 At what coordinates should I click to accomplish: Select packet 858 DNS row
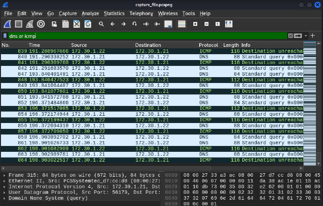click(152, 137)
